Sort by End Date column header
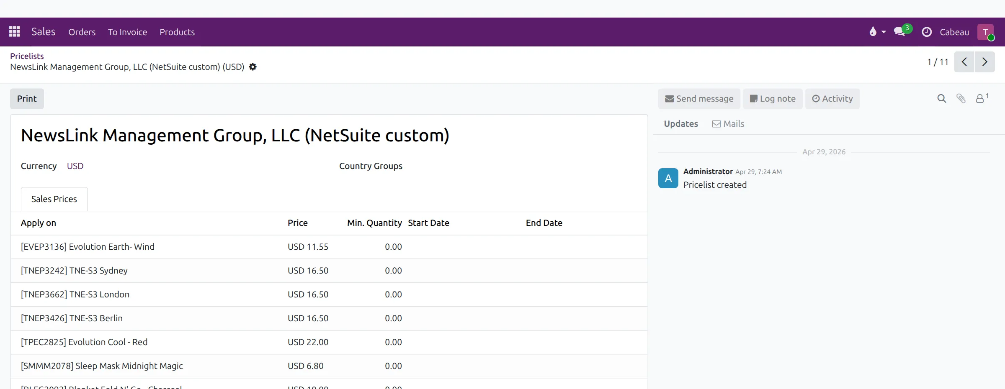Viewport: 1005px width, 389px height. [544, 223]
